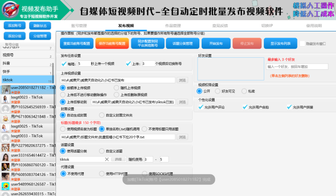Image resolution: width=336 pixels, height=196 pixels.
Task: Click 显示发布列表 button
Action: 280,43
